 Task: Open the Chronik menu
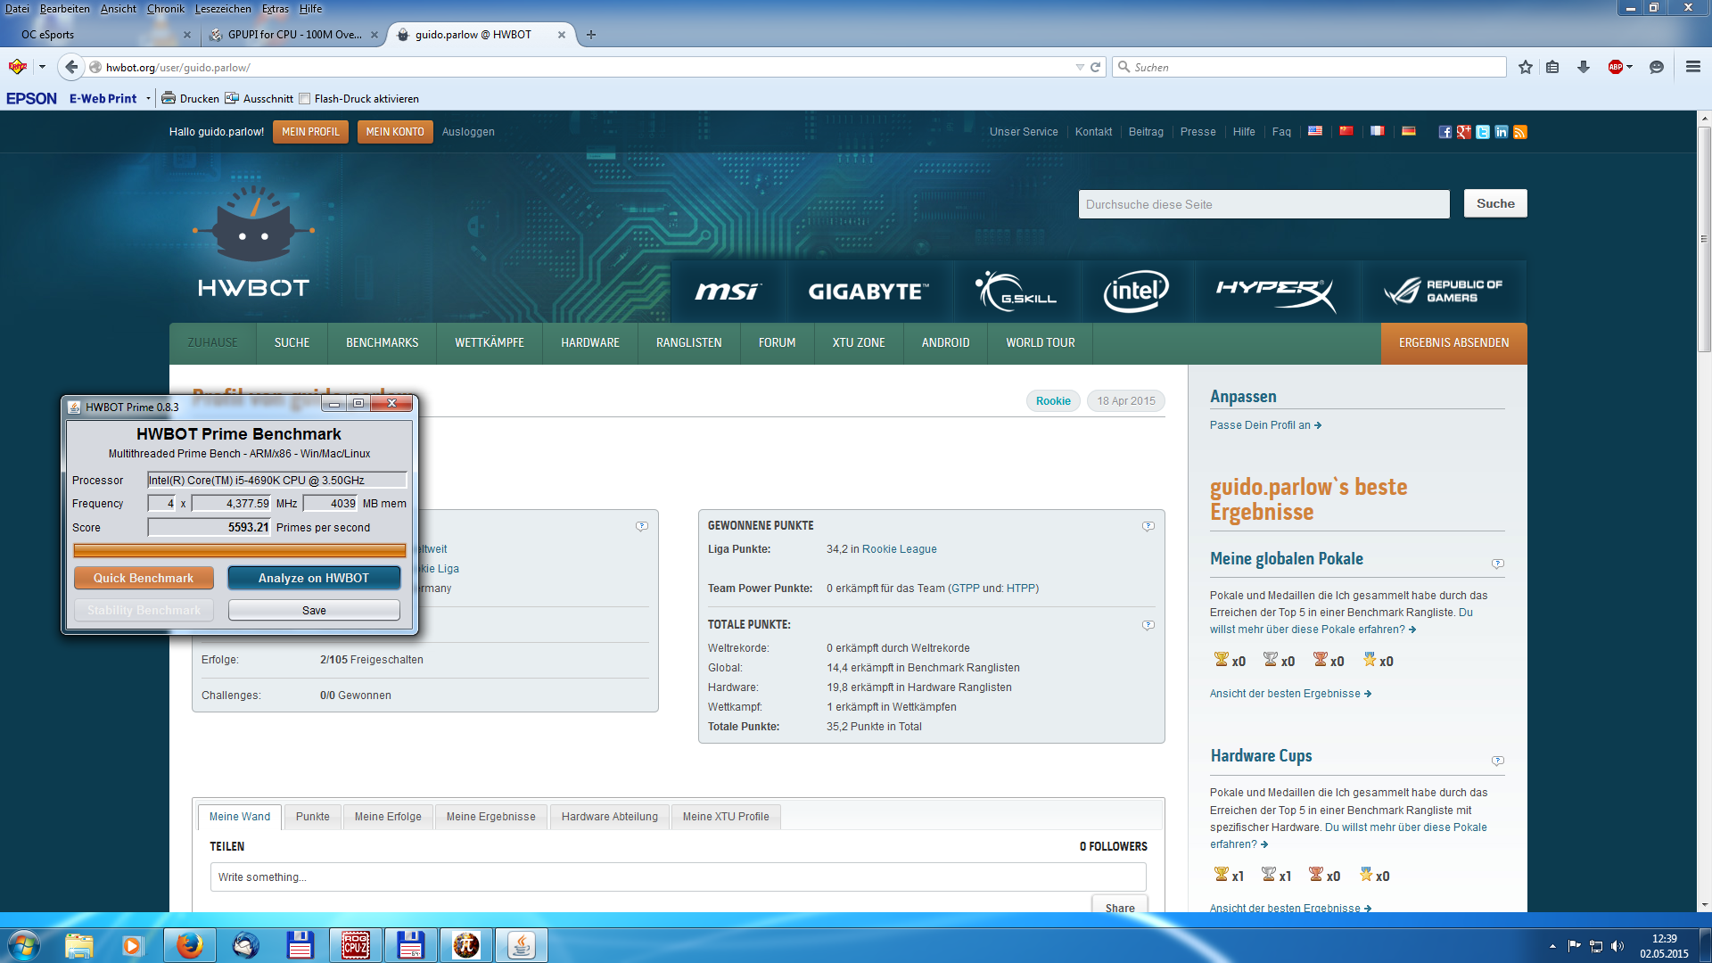pos(166,9)
